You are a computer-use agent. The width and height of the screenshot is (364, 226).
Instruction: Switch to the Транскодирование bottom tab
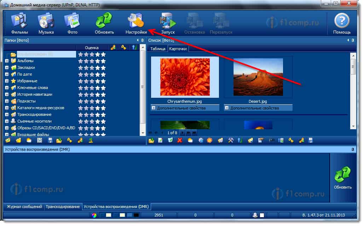coord(63,207)
